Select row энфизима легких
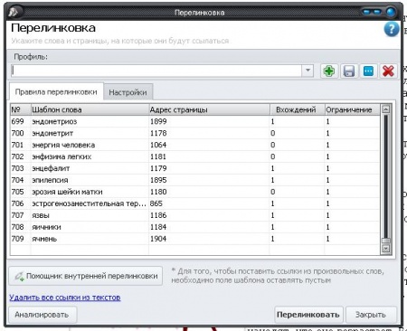This screenshot has width=407, height=331. point(194,156)
